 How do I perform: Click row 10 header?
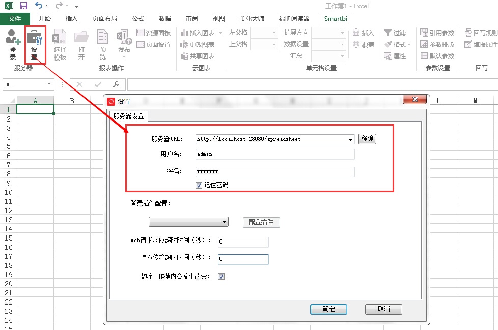pos(8,192)
